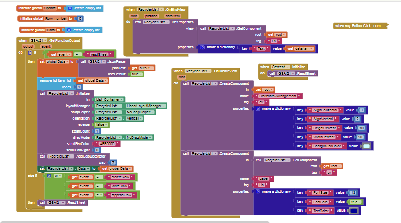Screen dimensions: 401x223
Task: Toggle the useDefault true boolean block
Action: (x=136, y=74)
